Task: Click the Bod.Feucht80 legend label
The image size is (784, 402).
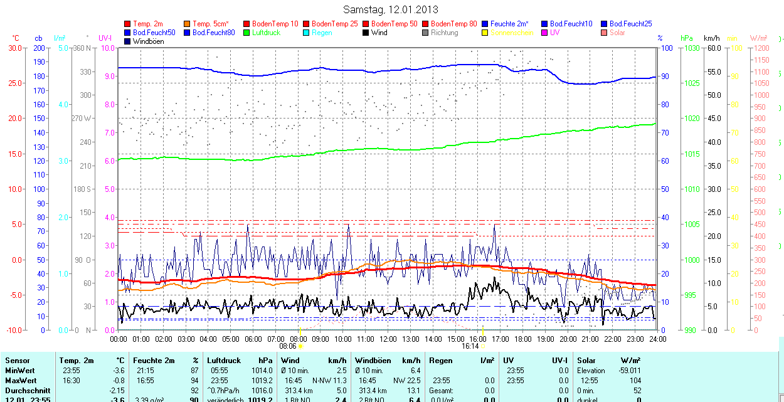Action: [213, 33]
